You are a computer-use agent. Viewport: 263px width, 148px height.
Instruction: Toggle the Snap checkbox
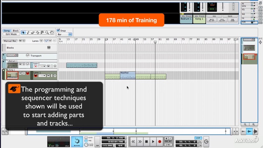58,31
